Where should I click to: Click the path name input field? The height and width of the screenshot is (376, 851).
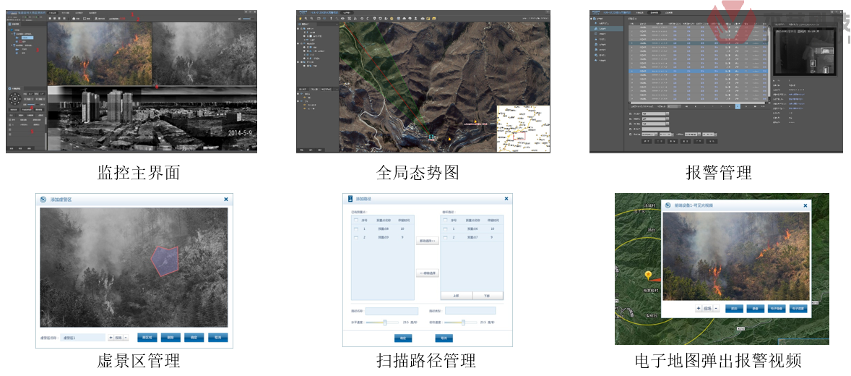click(x=392, y=311)
